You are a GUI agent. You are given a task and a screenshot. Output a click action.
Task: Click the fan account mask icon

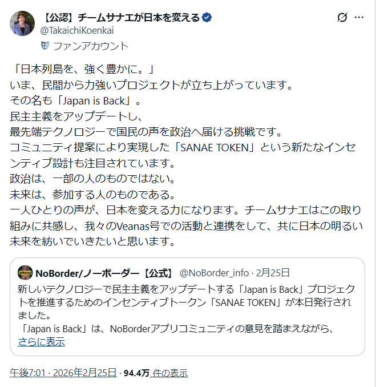pyautogui.click(x=45, y=46)
